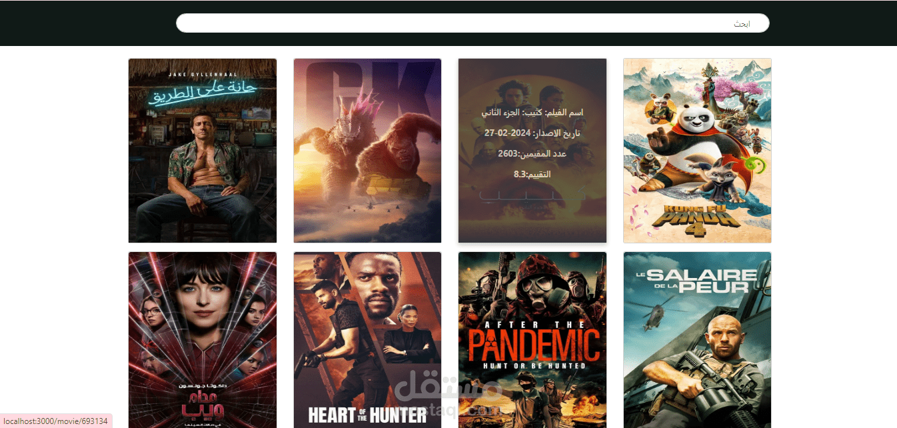Open the Road House movie poster

[x=203, y=151]
